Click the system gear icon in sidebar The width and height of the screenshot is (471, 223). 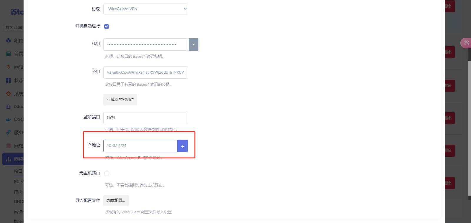click(9, 94)
